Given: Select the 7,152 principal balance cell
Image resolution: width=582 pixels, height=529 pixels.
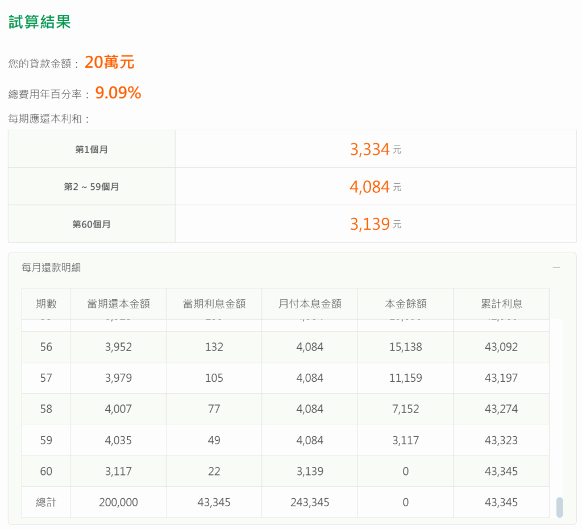Looking at the screenshot, I should pyautogui.click(x=405, y=409).
